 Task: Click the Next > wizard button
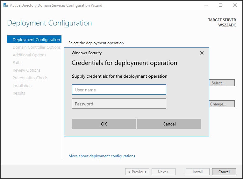[x=163, y=172]
